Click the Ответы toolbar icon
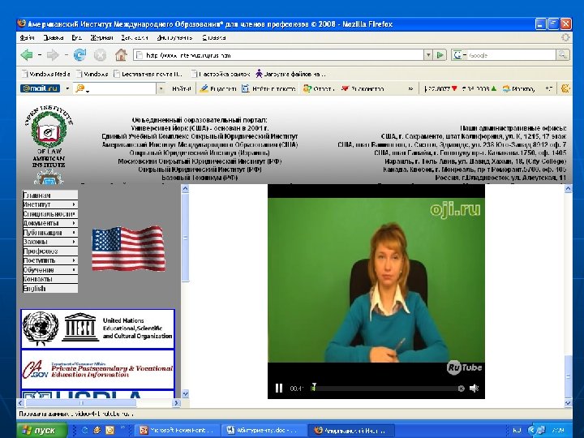Image resolution: width=584 pixels, height=438 pixels. (307, 88)
